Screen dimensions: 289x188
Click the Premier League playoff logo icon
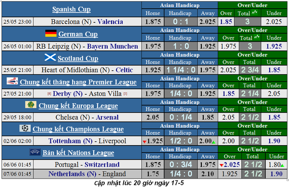tap(12, 81)
